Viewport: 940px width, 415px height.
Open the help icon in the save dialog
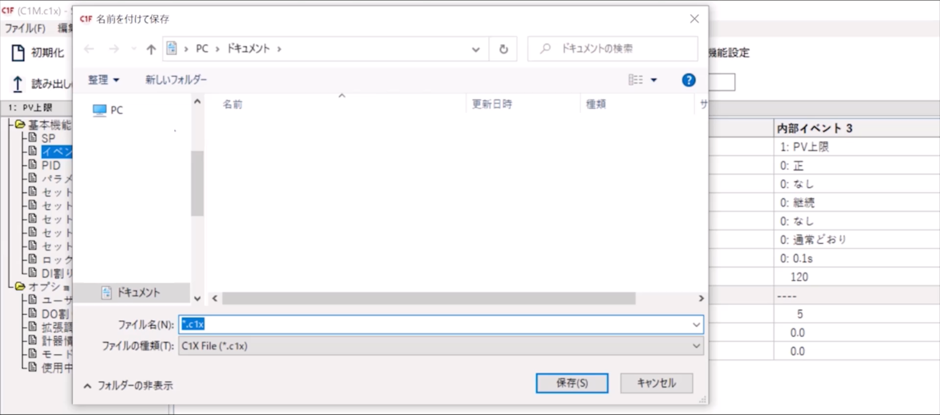click(688, 80)
